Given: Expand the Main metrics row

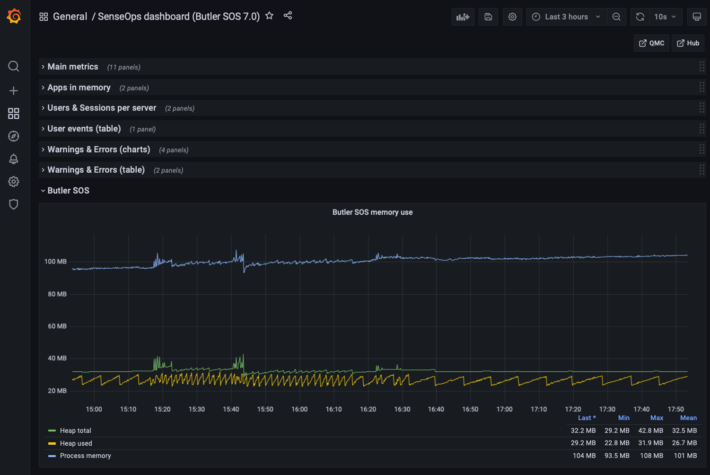Looking at the screenshot, I should [72, 67].
